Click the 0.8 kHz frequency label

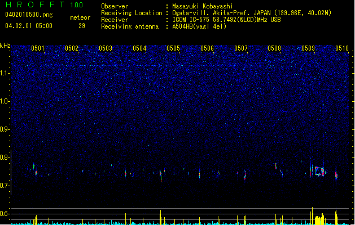(x=5, y=157)
